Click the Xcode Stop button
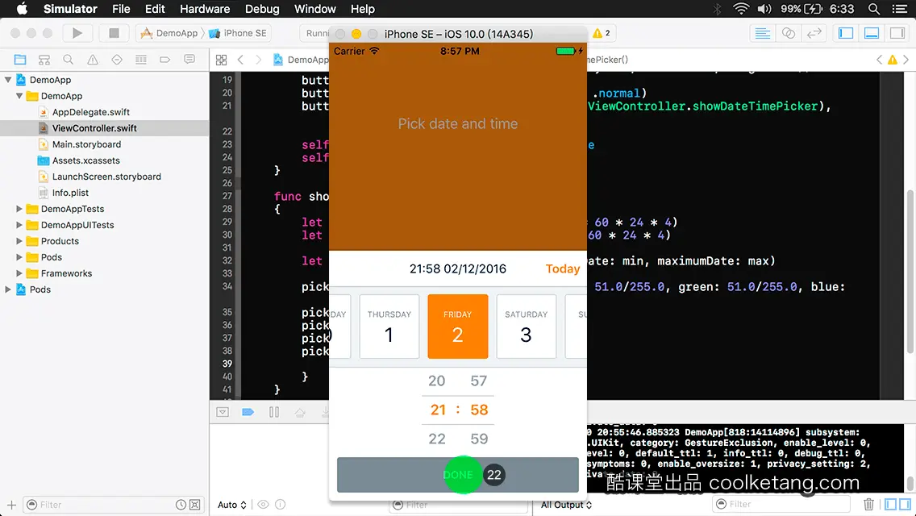This screenshot has width=916, height=516. (x=114, y=33)
